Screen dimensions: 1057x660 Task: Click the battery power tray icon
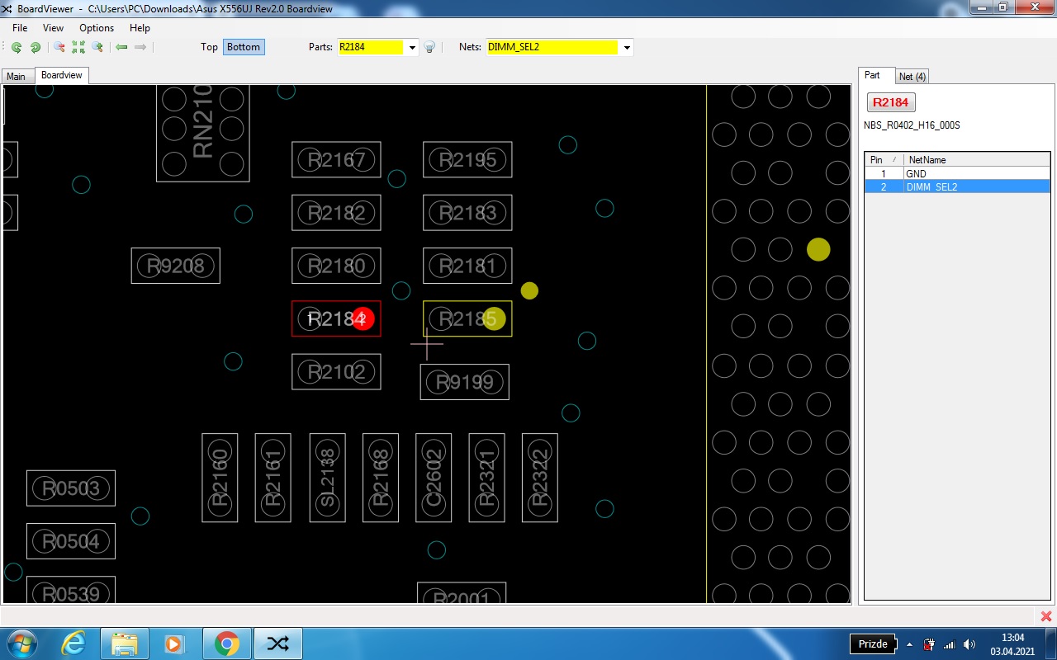pyautogui.click(x=929, y=644)
